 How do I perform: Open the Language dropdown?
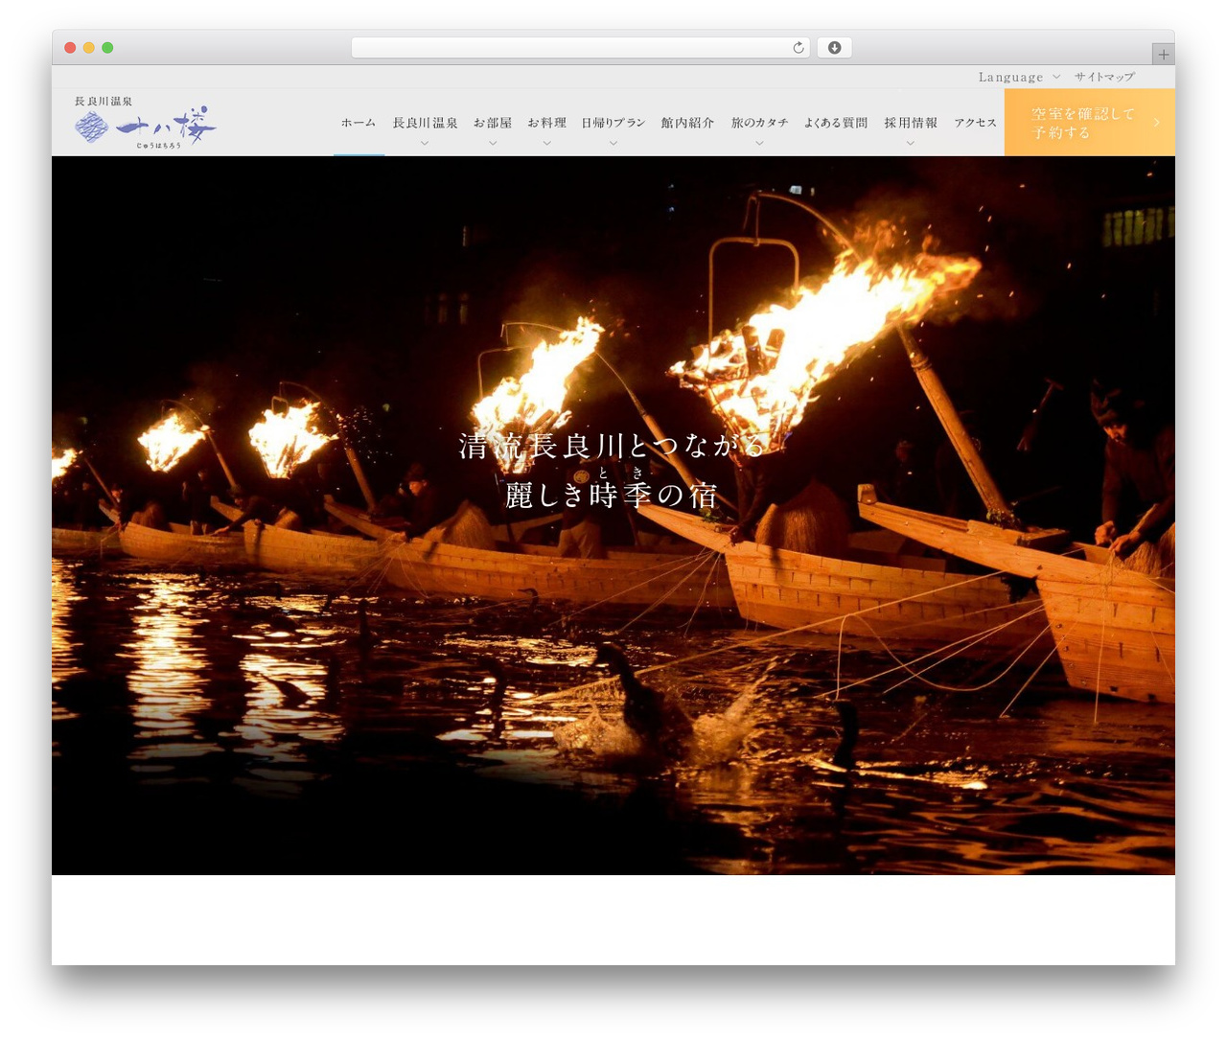[1019, 77]
